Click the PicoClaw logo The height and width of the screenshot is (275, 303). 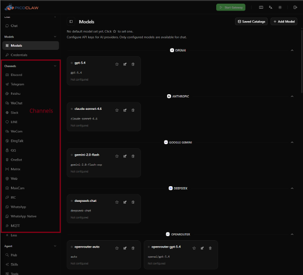tap(22, 7)
